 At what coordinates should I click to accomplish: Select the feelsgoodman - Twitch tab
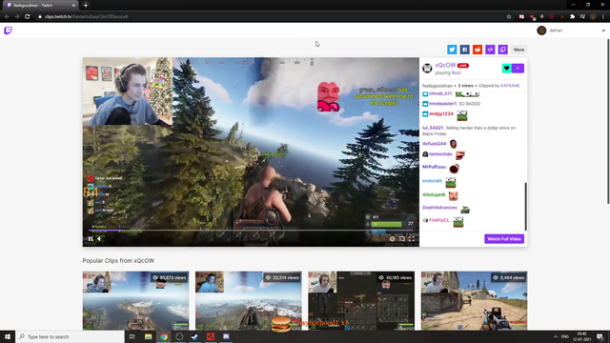click(40, 5)
